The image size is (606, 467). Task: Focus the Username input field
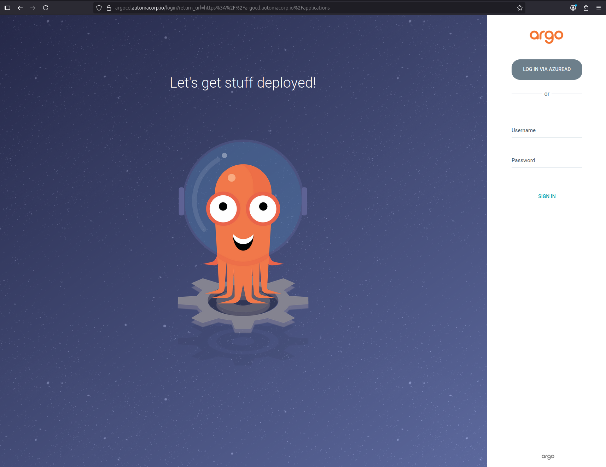pos(547,130)
